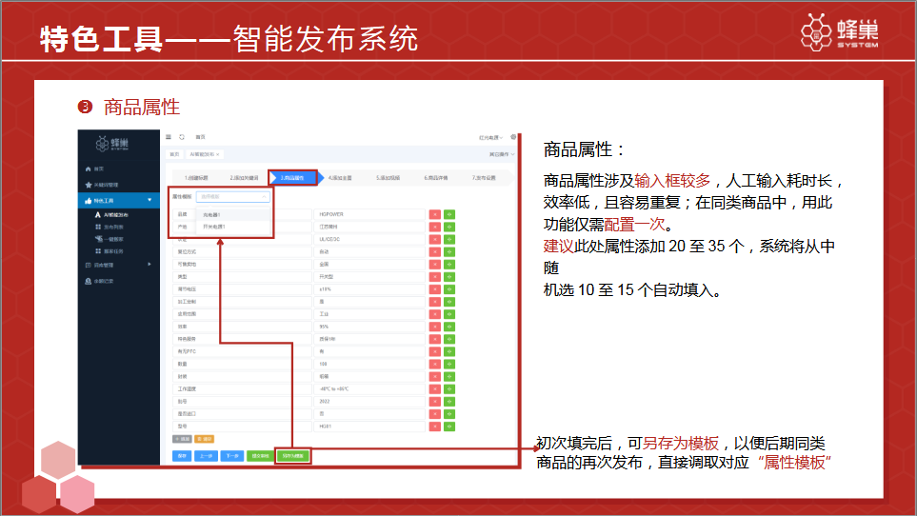Click the orange 清空 button
917x516 pixels.
click(x=205, y=439)
